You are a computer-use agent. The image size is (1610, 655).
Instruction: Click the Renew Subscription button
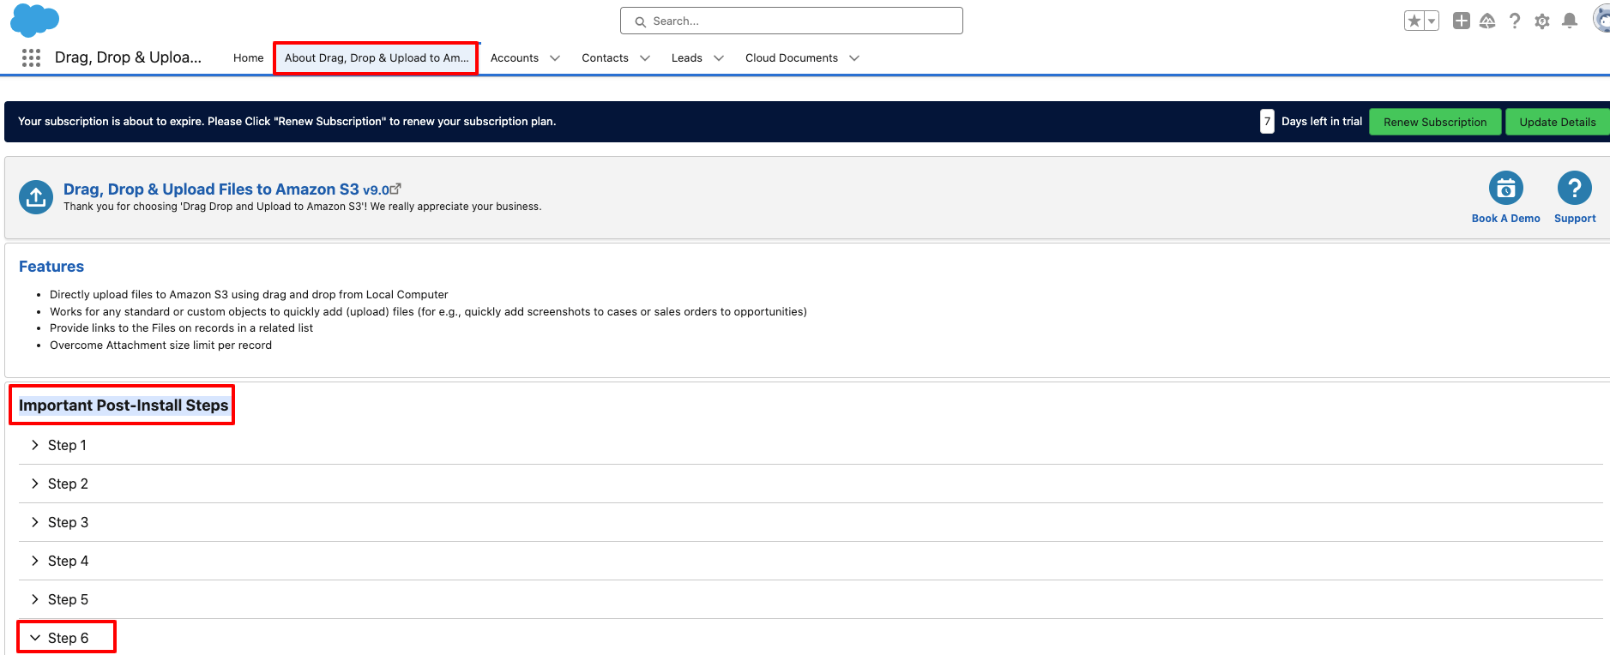[1435, 122]
